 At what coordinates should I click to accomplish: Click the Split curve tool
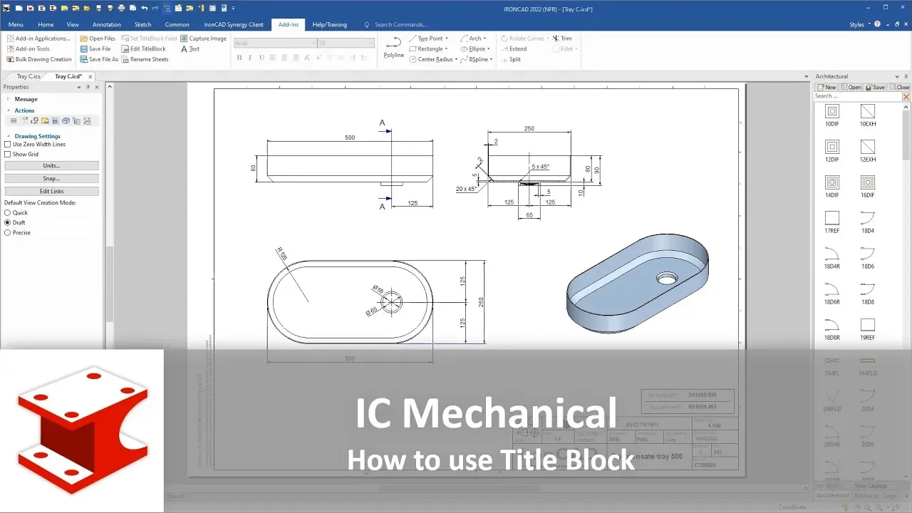(511, 59)
